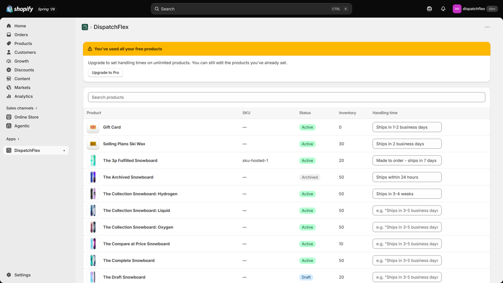Click the Markets globe icon in sidebar
Image resolution: width=503 pixels, height=283 pixels.
pyautogui.click(x=9, y=87)
